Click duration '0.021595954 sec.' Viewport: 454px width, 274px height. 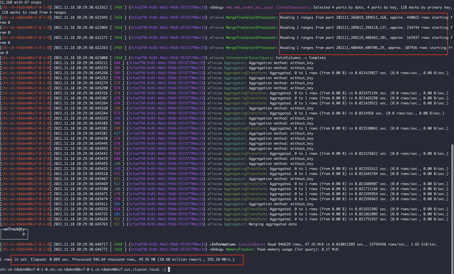pos(370,194)
